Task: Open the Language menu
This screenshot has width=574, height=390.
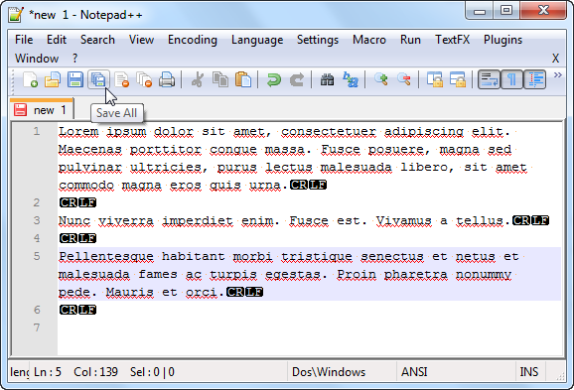Action: pyautogui.click(x=257, y=40)
